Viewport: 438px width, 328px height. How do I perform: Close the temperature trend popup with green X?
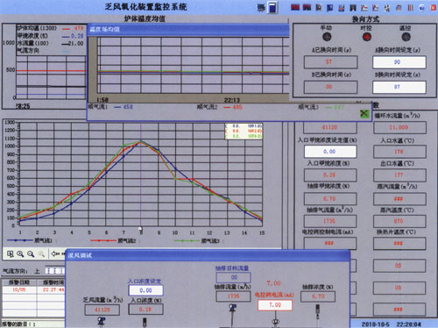pos(364,113)
